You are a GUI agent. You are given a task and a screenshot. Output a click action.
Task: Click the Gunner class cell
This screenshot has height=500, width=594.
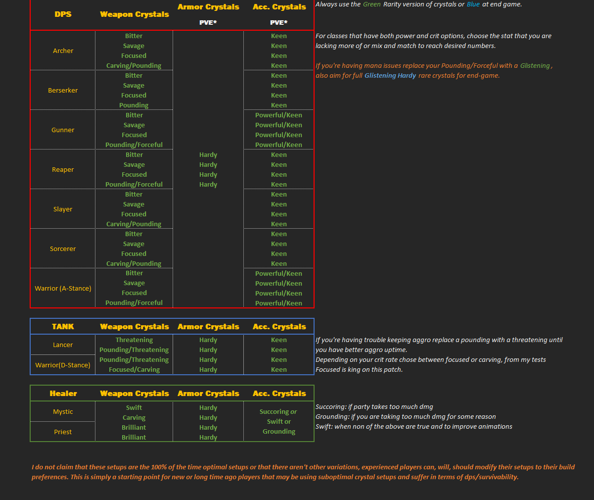63,130
